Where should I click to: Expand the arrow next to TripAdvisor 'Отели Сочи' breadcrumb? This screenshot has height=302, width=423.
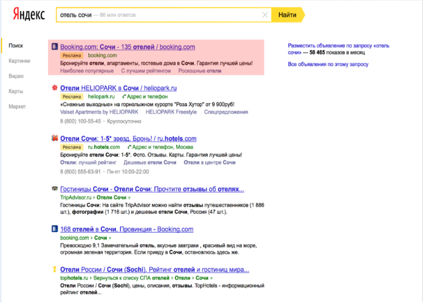[x=129, y=198]
